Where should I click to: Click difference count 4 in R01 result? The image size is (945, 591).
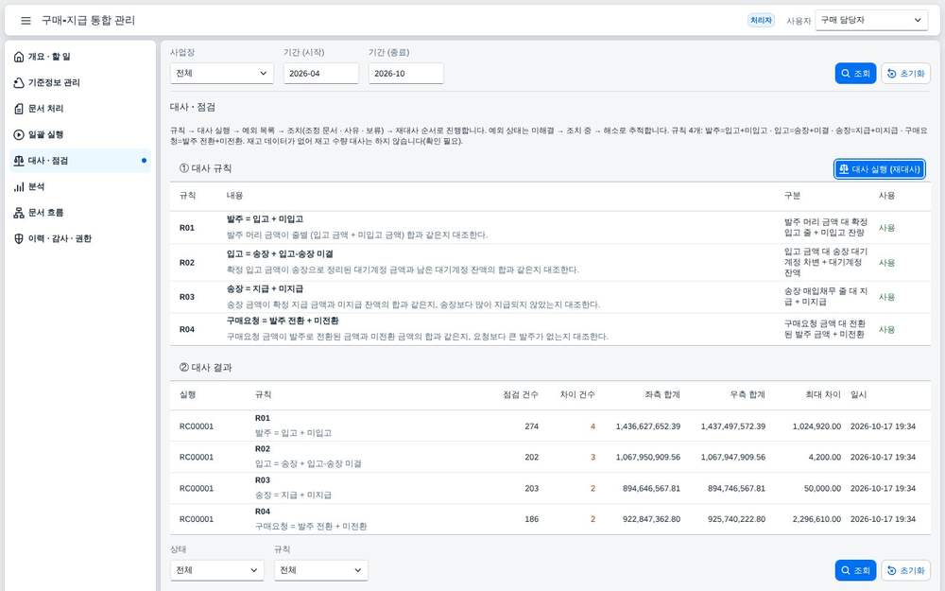(x=593, y=426)
